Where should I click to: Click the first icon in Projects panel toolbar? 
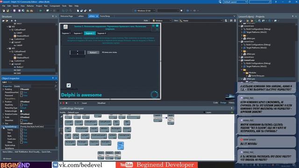241,21
